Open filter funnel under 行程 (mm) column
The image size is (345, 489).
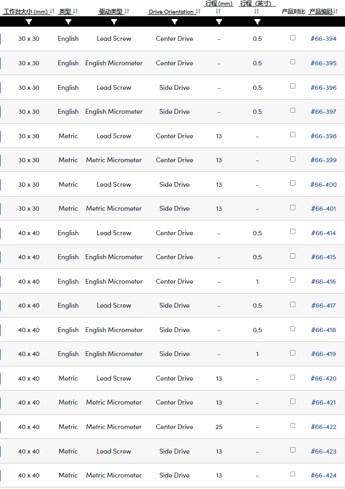[x=219, y=22]
